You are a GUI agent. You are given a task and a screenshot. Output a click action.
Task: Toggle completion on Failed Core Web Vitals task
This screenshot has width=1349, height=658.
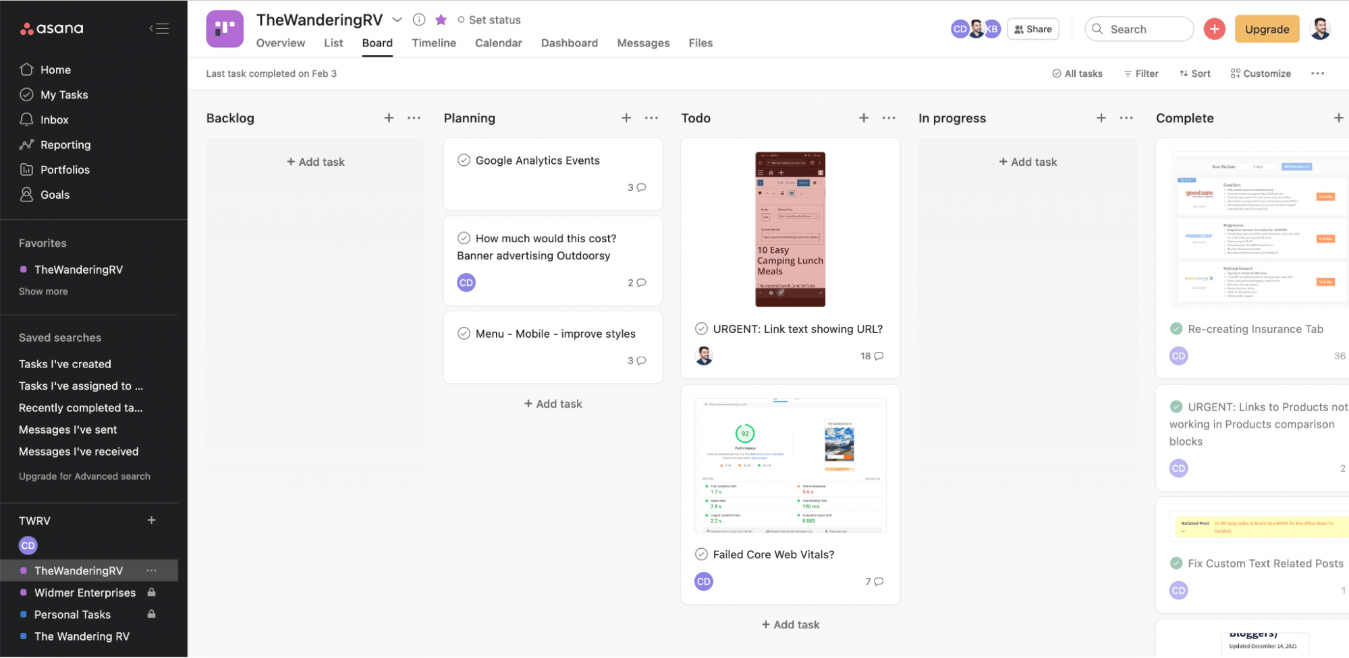pos(700,554)
